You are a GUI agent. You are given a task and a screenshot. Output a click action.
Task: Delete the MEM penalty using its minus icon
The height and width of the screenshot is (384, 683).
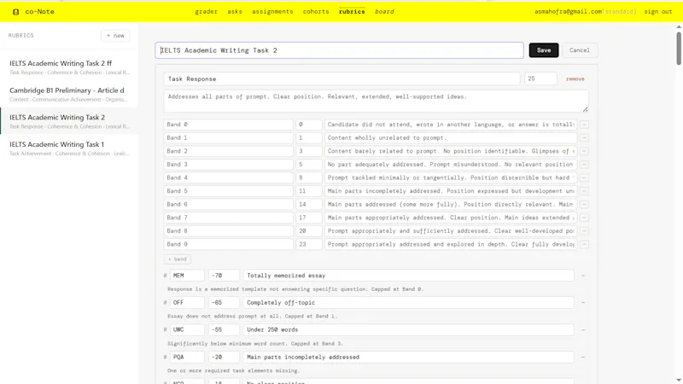coord(583,276)
